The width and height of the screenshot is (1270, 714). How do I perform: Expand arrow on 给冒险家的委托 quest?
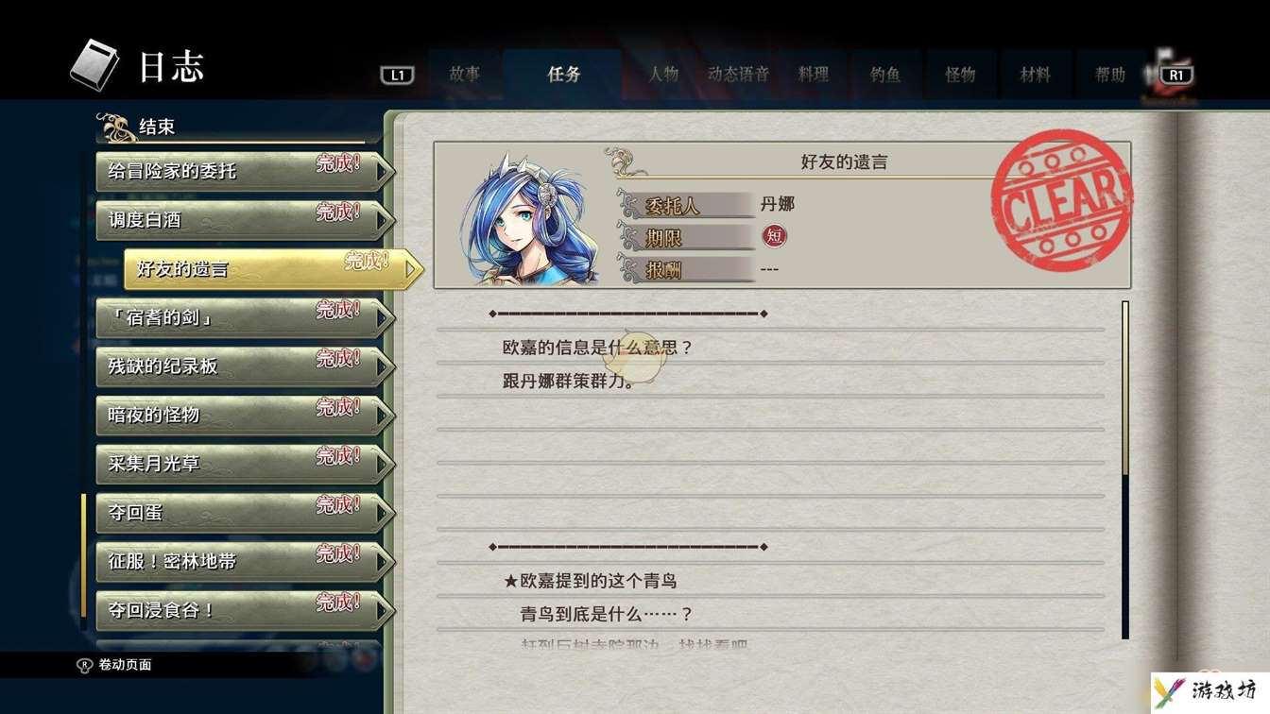(x=384, y=171)
